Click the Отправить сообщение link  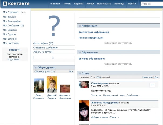[45, 47]
